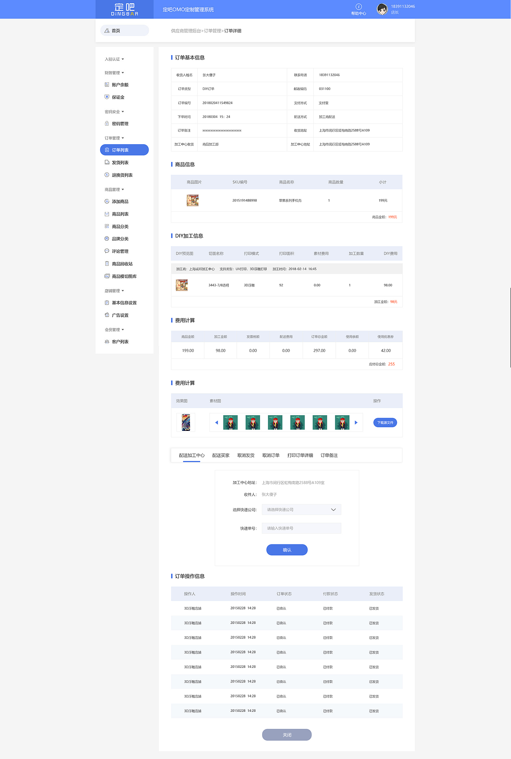Switch to the 取消发货 tab
The image size is (511, 759).
coord(246,456)
